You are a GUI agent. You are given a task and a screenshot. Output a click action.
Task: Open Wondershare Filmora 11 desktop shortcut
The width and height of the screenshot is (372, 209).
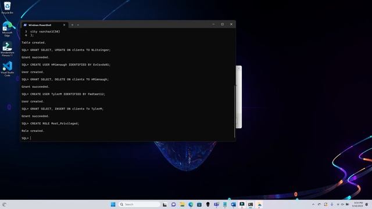tap(7, 49)
